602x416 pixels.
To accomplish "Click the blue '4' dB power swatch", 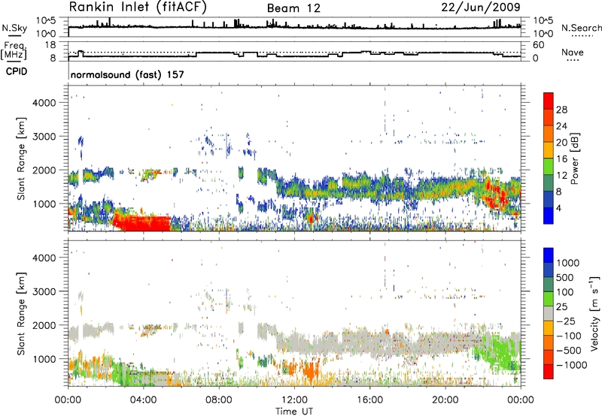I will coord(549,216).
